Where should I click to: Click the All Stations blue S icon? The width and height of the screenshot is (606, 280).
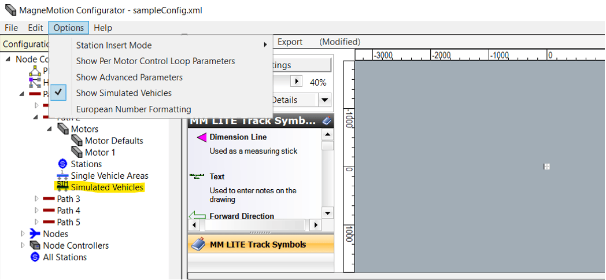tap(35, 257)
